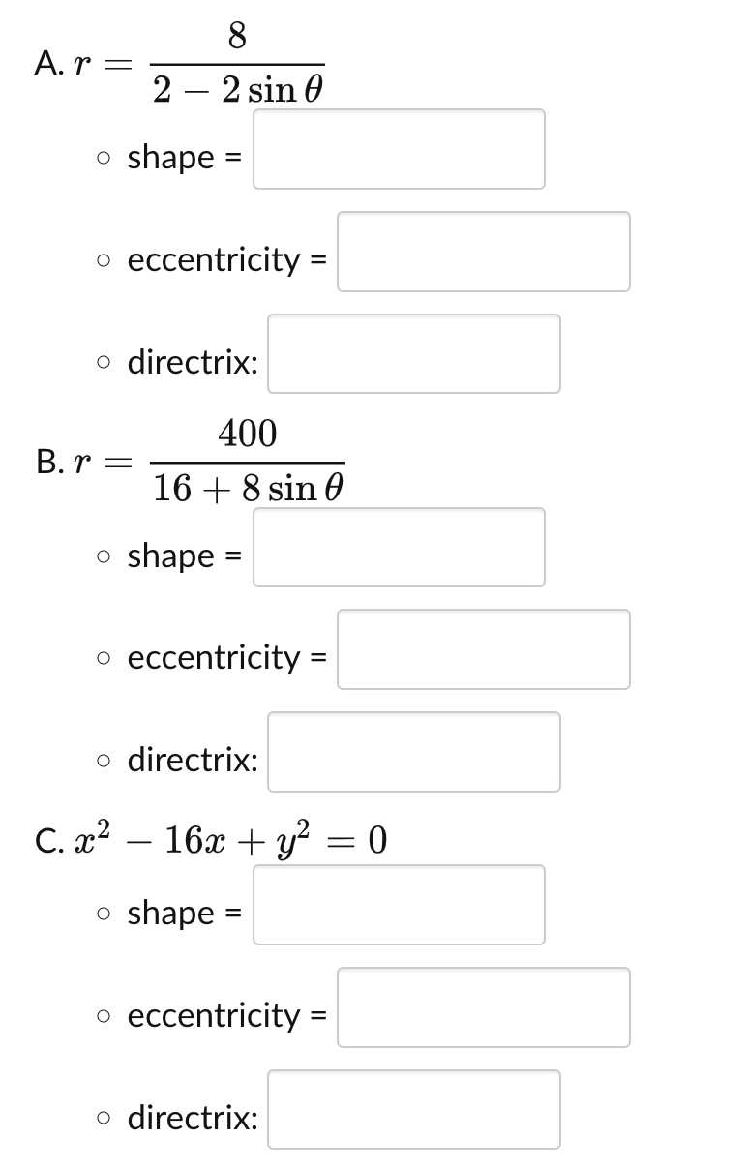747x1169 pixels.
Task: Click the directrix input field for problem B
Action: coord(413,752)
